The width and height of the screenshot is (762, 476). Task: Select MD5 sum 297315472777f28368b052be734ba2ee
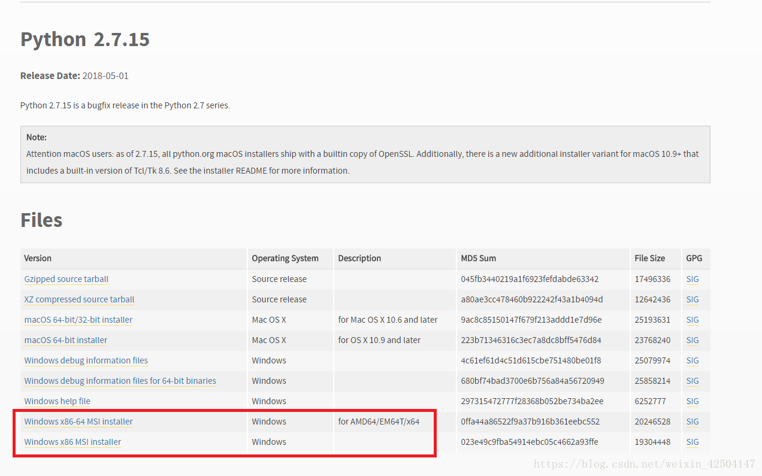[x=532, y=401]
